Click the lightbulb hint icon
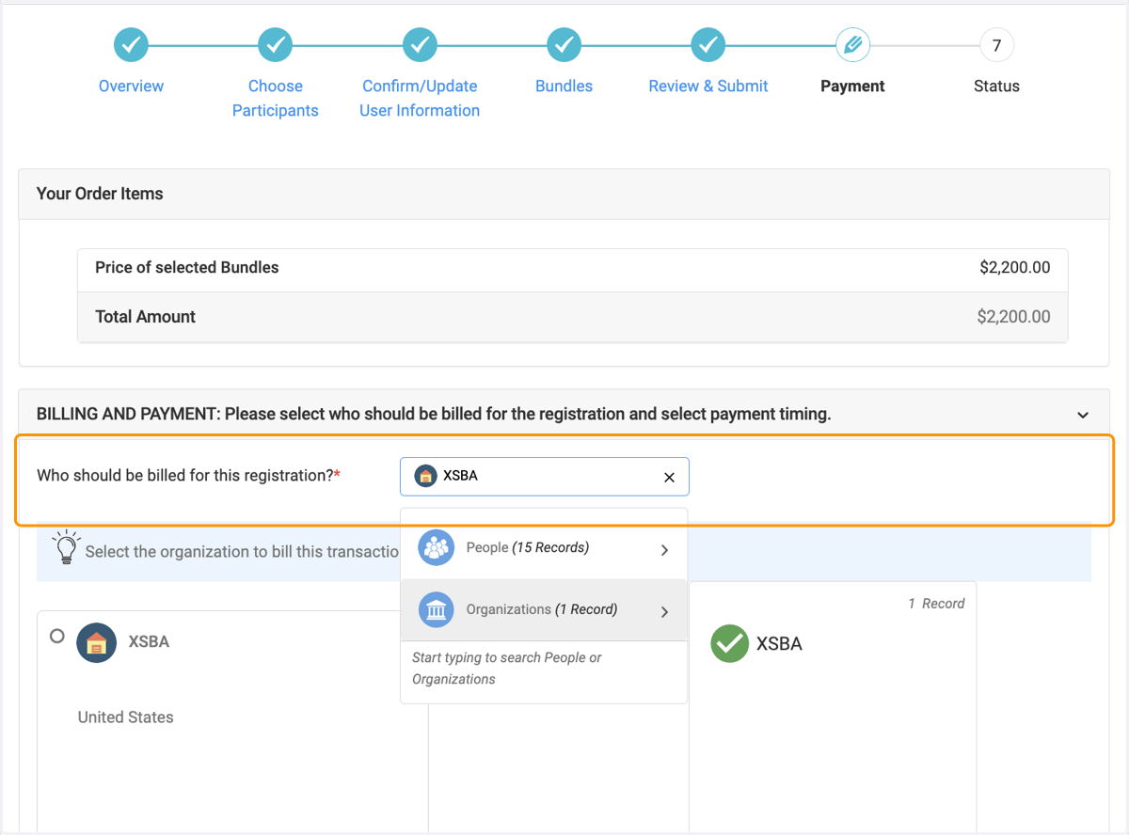 point(66,548)
